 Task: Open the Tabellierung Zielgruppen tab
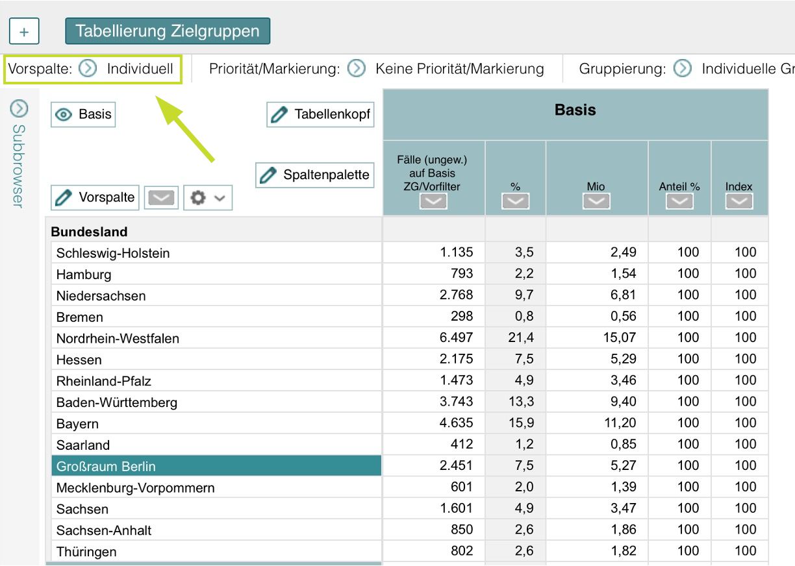168,31
